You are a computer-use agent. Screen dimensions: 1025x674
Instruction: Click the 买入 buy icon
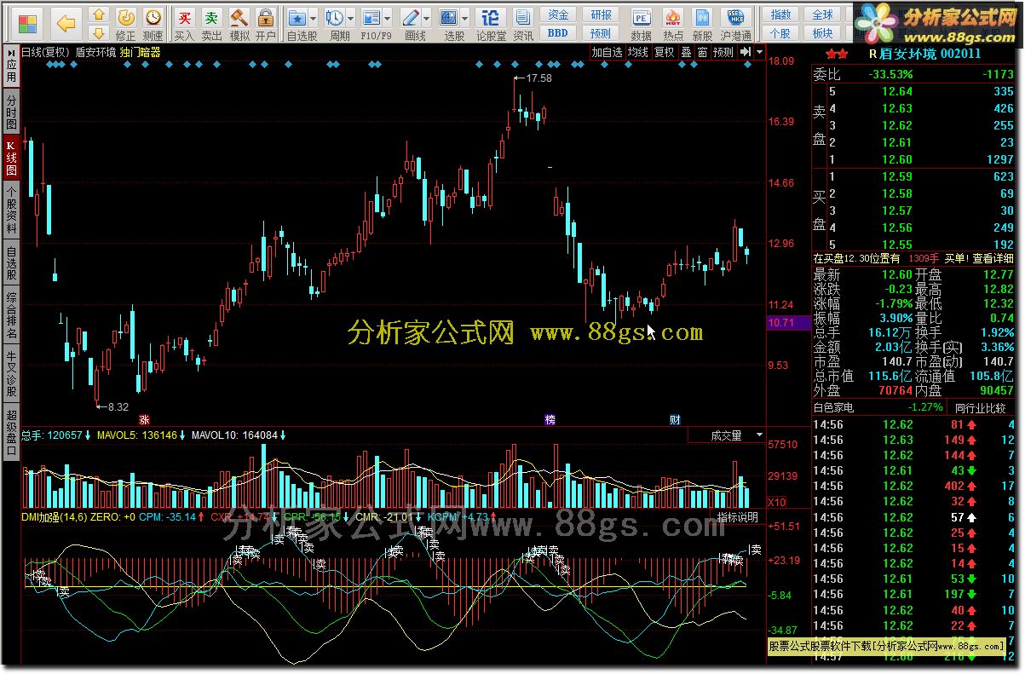click(x=184, y=17)
